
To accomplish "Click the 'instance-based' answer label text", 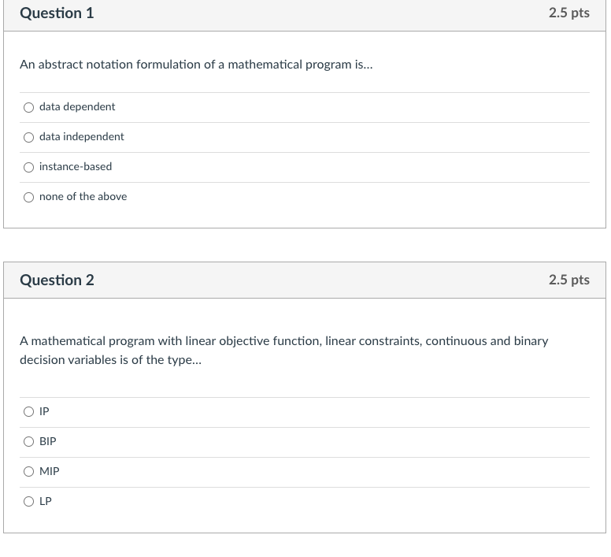I will click(76, 166).
